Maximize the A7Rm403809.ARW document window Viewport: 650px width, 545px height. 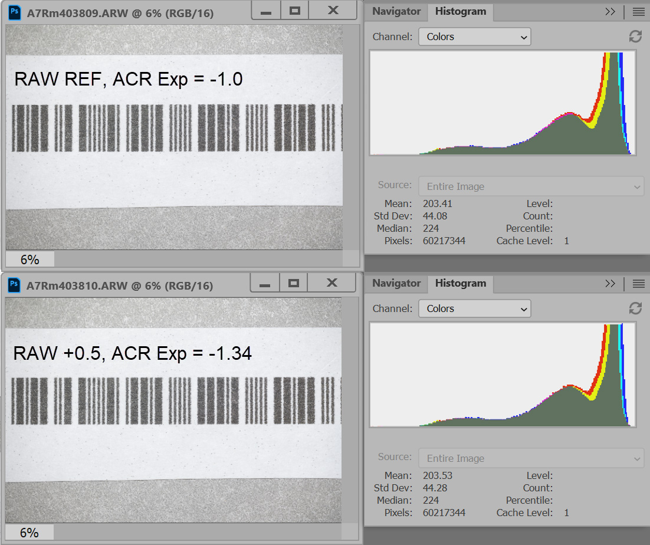tap(295, 11)
